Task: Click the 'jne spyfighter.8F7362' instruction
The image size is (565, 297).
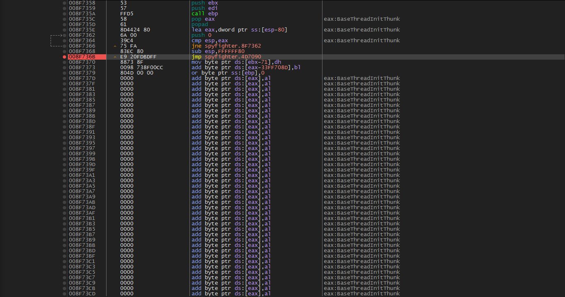Action: pos(226,46)
